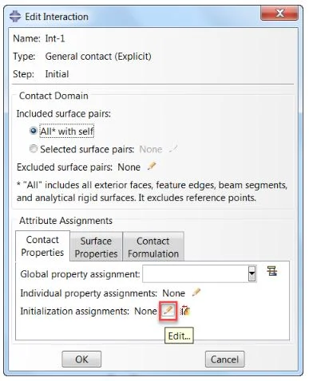309x381 pixels.
Task: Create interaction property icon next to dropdown
Action: 272,271
